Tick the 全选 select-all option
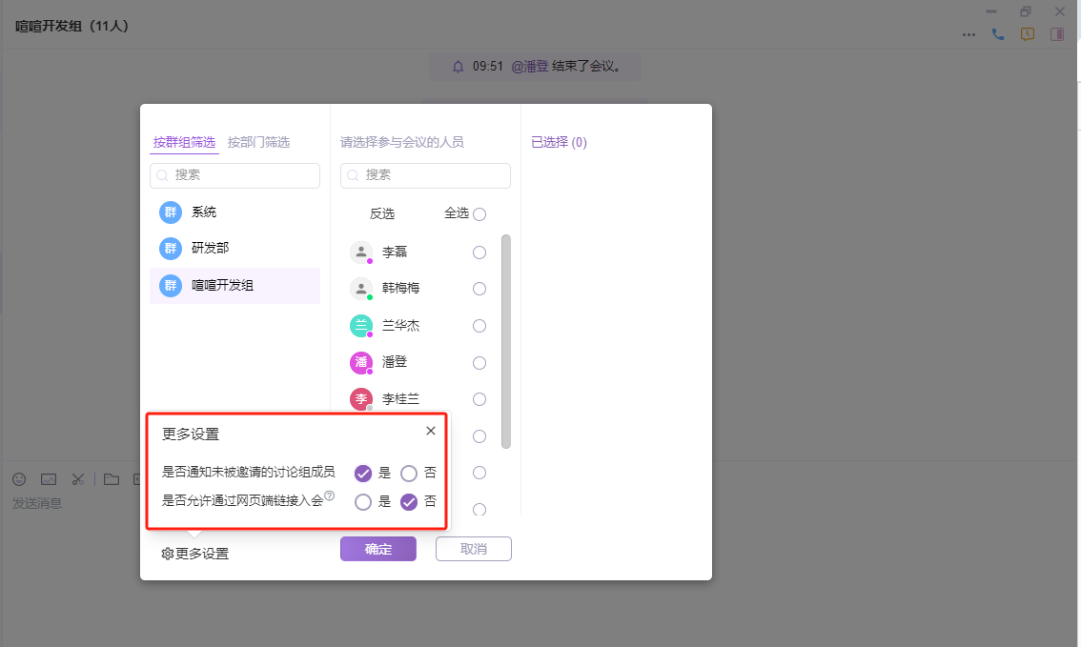Image resolution: width=1081 pixels, height=647 pixels. pyautogui.click(x=479, y=214)
